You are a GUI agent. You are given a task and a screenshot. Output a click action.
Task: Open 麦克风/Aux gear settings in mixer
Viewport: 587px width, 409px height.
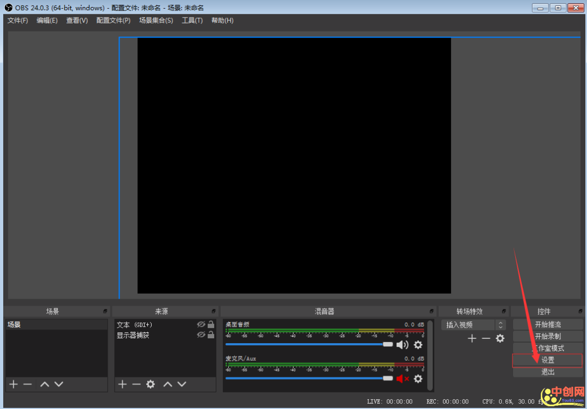[x=418, y=379]
